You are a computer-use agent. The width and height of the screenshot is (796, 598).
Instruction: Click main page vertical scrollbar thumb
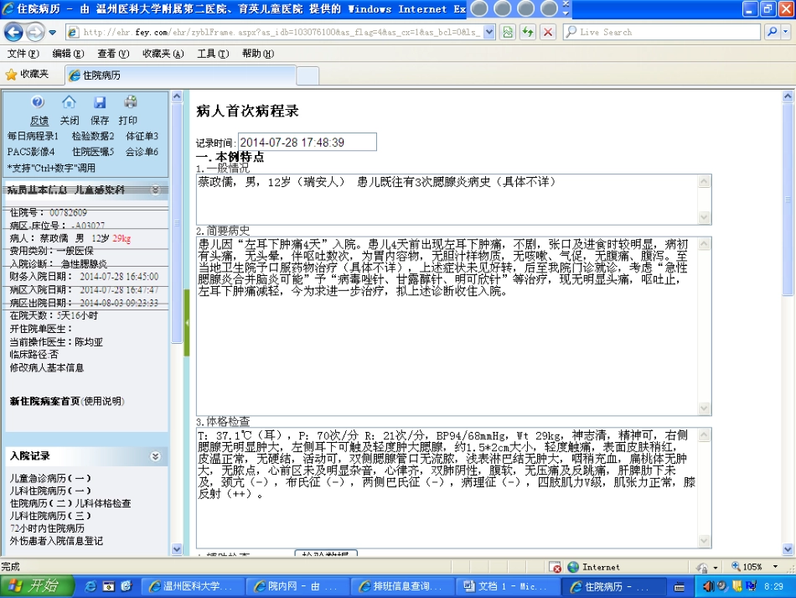coord(788,199)
